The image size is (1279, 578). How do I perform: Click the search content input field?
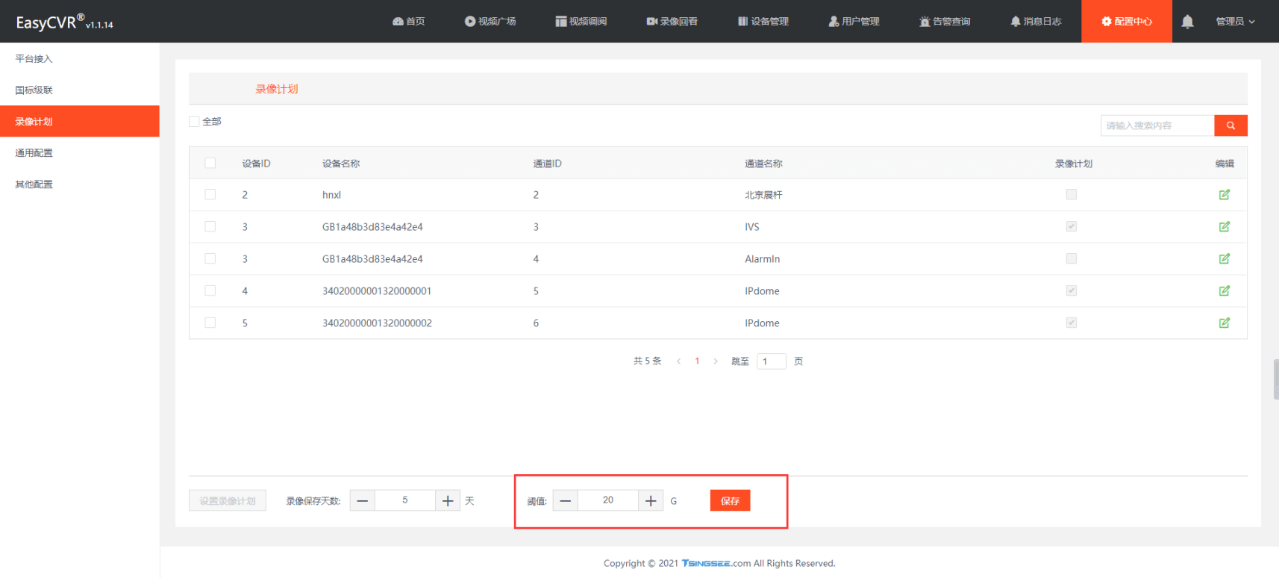coord(1157,125)
